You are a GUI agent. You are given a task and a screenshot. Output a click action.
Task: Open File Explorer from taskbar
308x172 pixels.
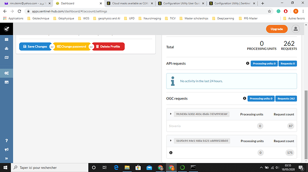coord(127,168)
